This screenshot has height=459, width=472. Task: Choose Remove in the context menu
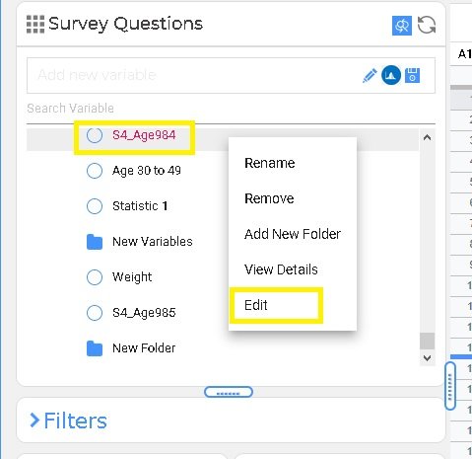coord(269,198)
